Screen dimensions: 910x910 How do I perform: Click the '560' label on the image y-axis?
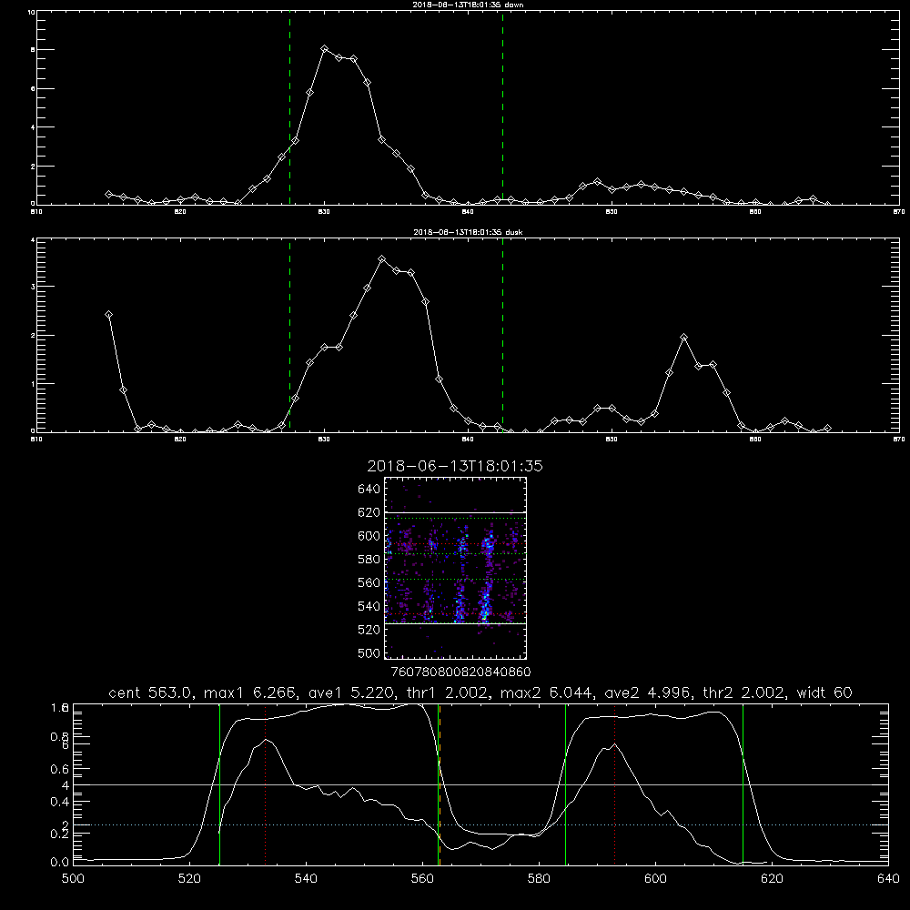[x=369, y=582]
